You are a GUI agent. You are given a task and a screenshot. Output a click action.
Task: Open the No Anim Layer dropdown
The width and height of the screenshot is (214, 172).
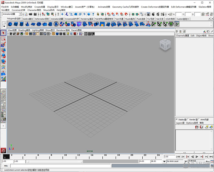[164, 161]
